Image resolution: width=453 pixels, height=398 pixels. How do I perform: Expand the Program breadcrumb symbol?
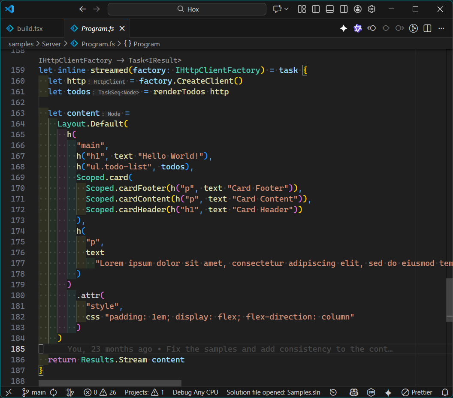point(142,44)
